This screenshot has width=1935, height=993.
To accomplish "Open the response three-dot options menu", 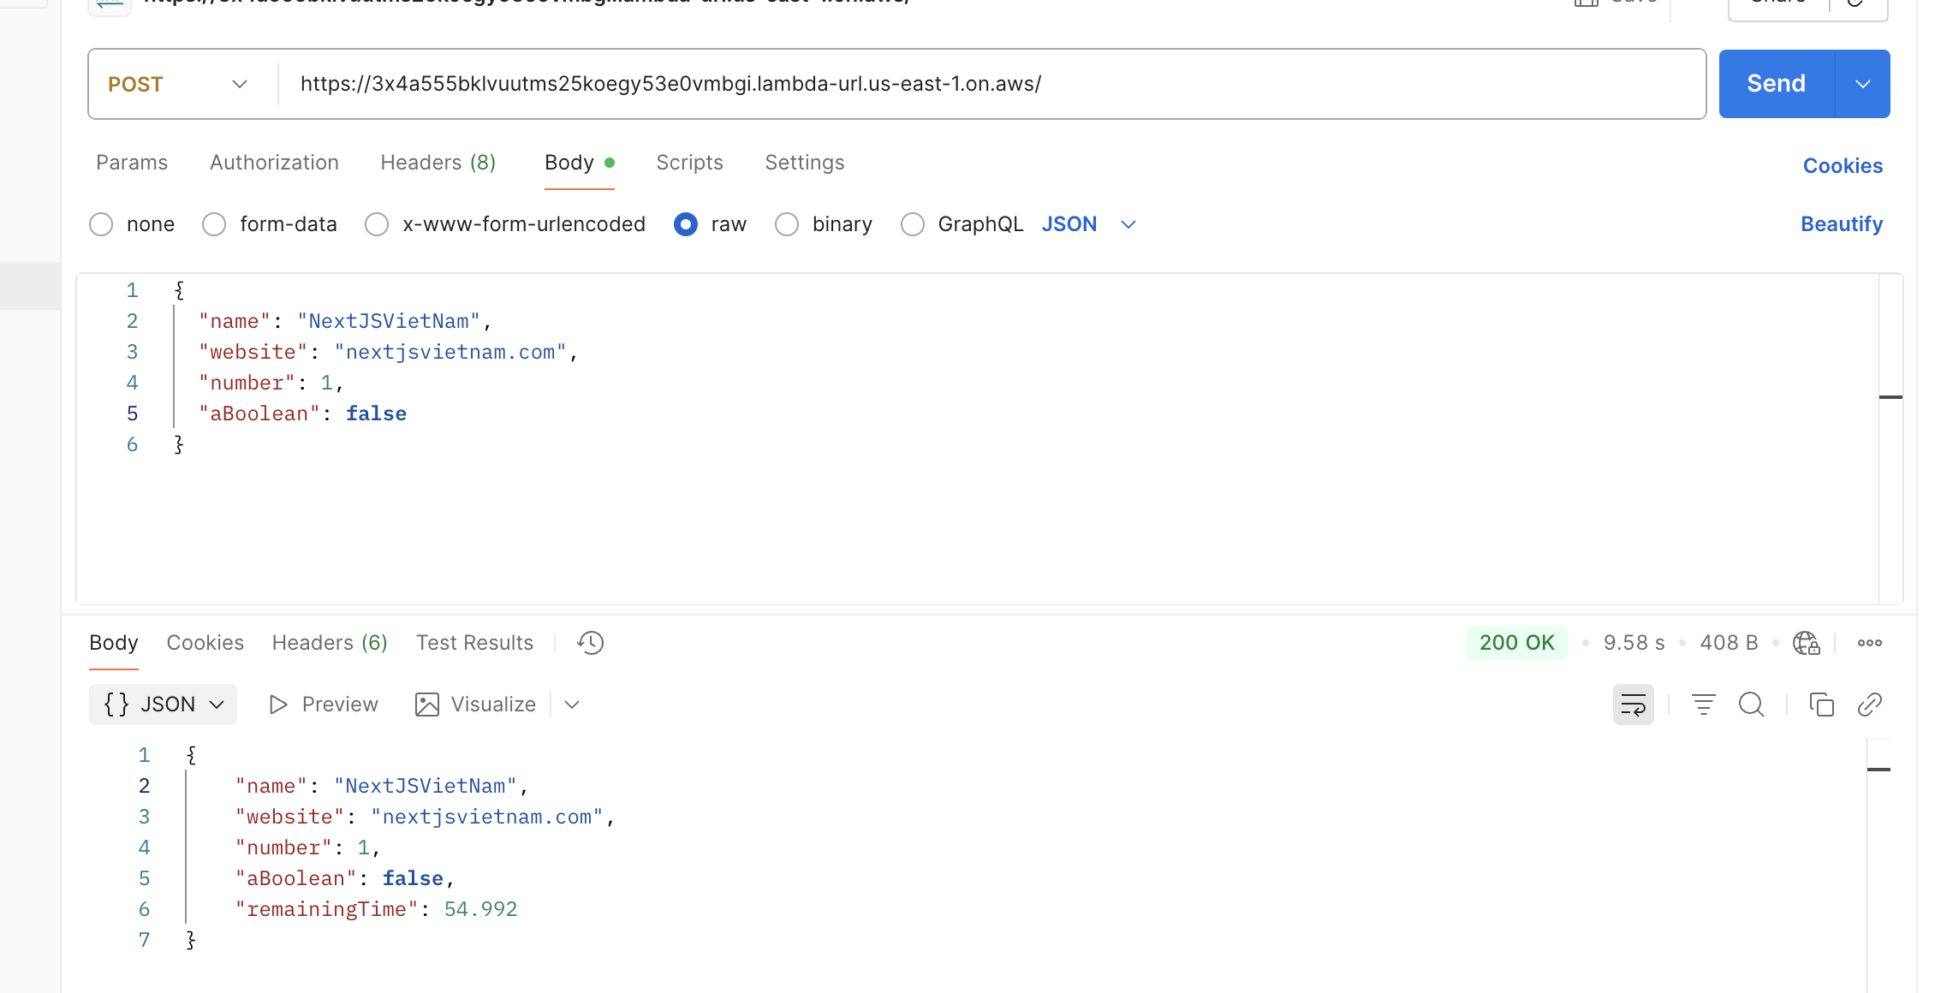I will [x=1869, y=643].
